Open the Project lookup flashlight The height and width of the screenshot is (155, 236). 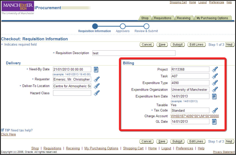click(215, 69)
